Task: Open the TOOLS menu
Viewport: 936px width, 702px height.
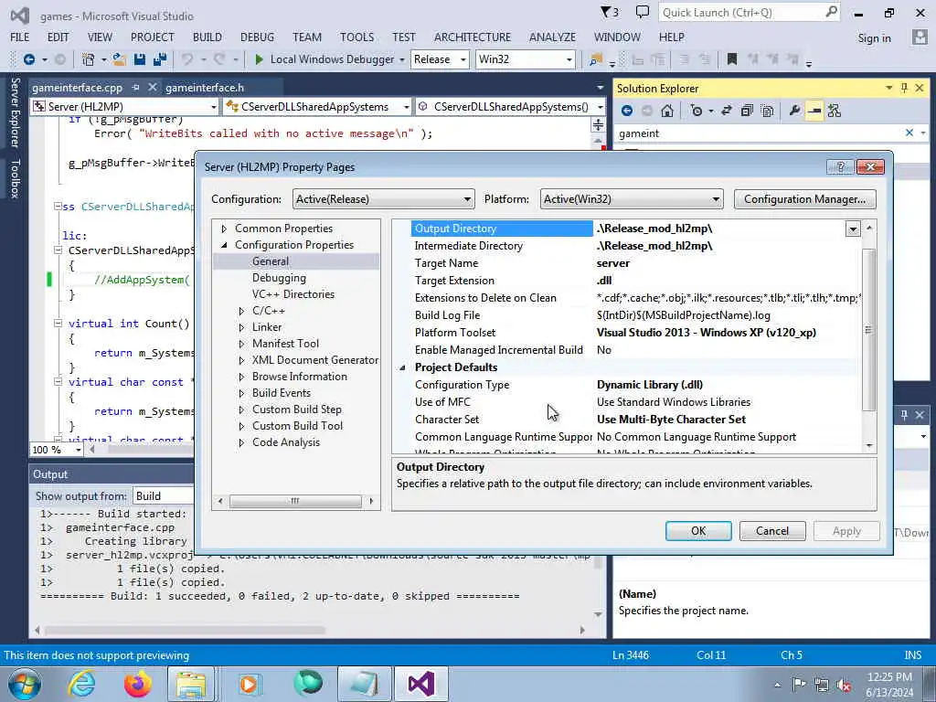Action: [x=357, y=37]
